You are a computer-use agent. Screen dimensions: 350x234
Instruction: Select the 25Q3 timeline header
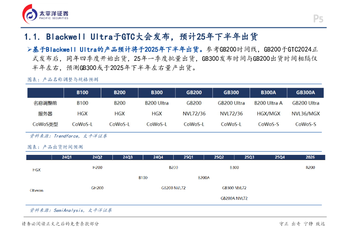pos(249,157)
